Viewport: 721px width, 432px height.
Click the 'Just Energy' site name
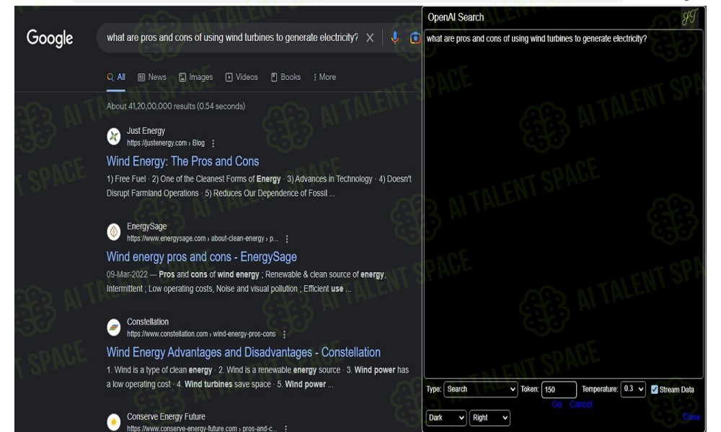(x=146, y=131)
